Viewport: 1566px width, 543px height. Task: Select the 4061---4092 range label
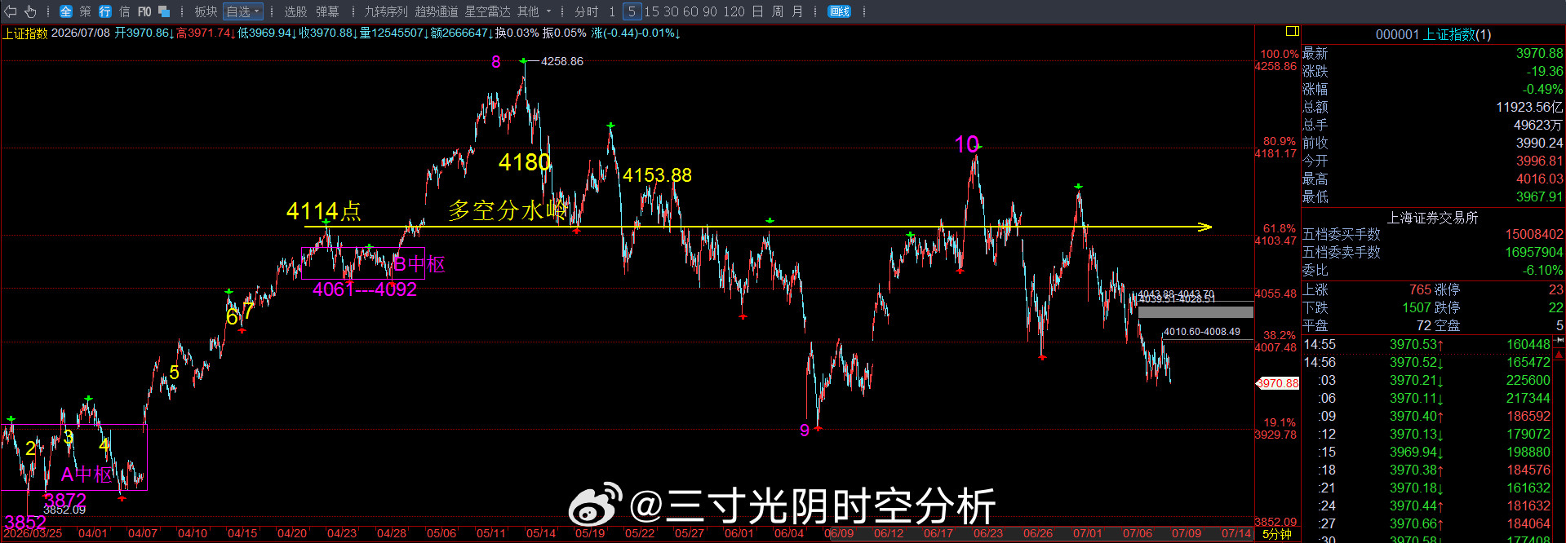point(365,289)
